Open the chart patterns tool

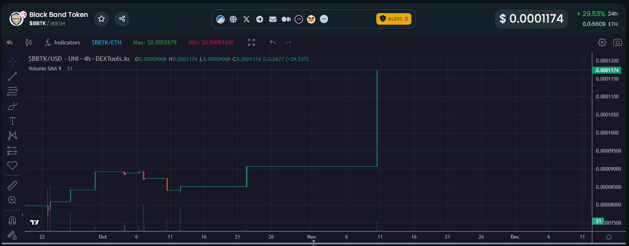click(x=12, y=136)
